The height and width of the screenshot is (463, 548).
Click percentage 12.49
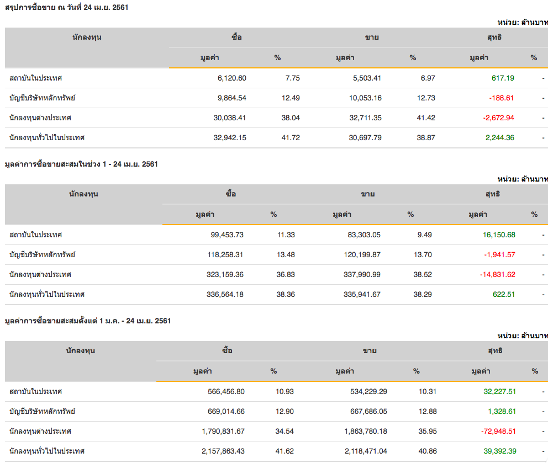click(291, 98)
